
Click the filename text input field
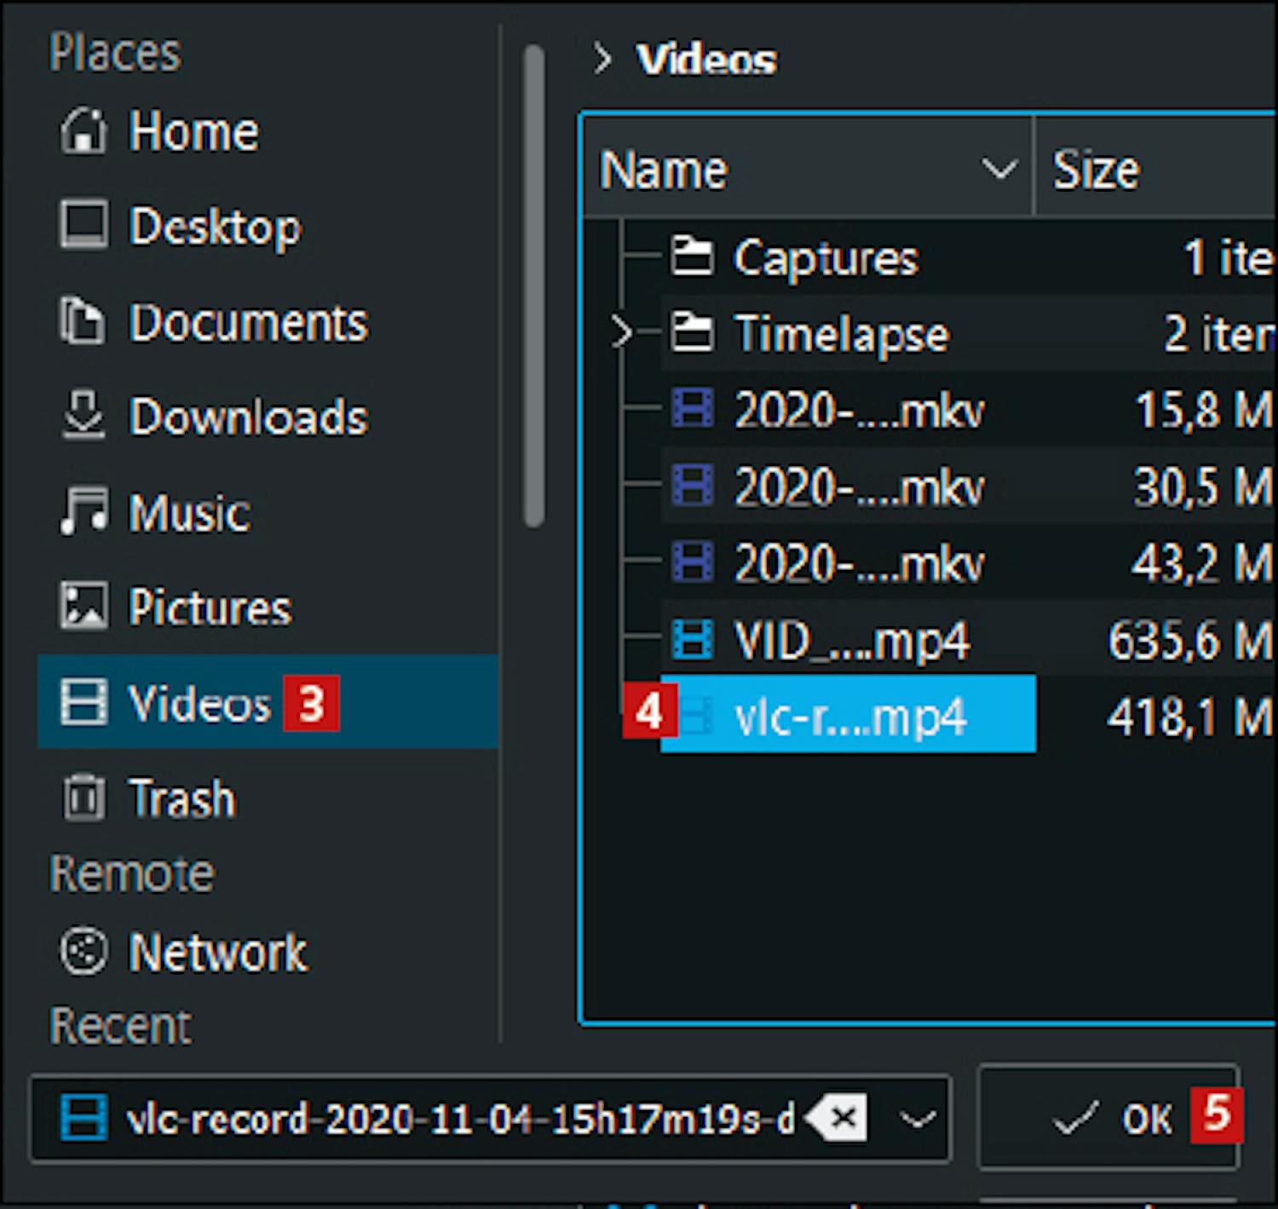[x=460, y=1119]
